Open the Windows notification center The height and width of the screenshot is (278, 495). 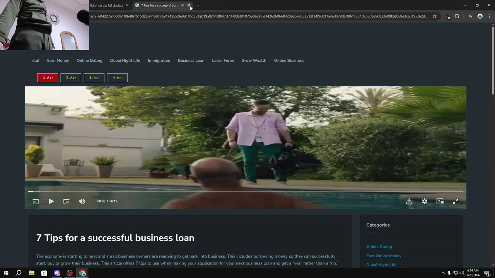point(487,273)
